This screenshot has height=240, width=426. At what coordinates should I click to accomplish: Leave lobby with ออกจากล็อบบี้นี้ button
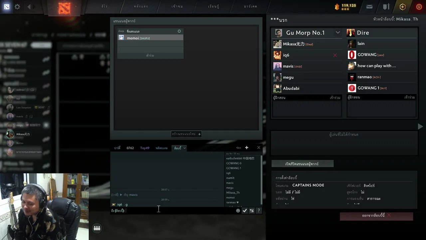click(376, 216)
